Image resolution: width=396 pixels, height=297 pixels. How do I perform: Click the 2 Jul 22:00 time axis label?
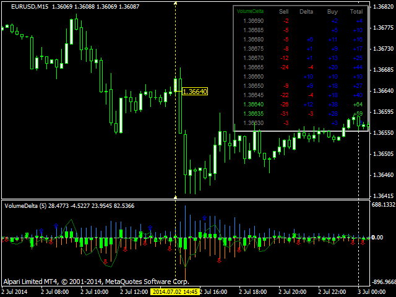coord(332,292)
